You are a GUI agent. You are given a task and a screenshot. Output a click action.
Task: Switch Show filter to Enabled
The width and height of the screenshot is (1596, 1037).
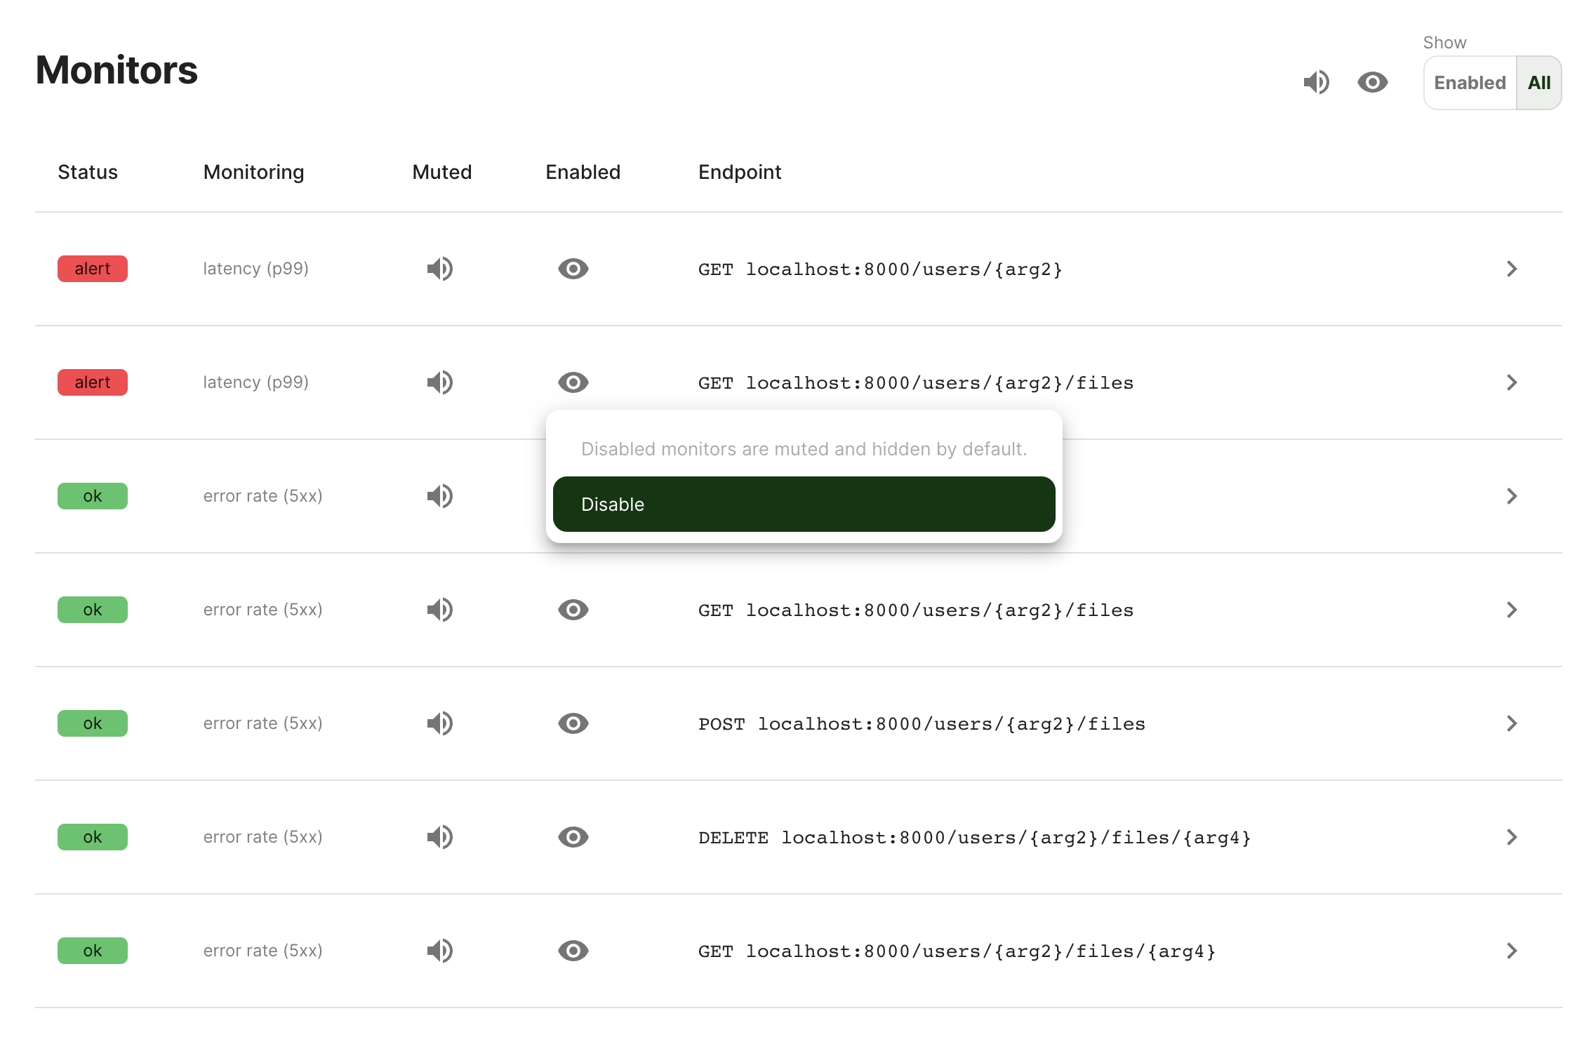point(1470,83)
